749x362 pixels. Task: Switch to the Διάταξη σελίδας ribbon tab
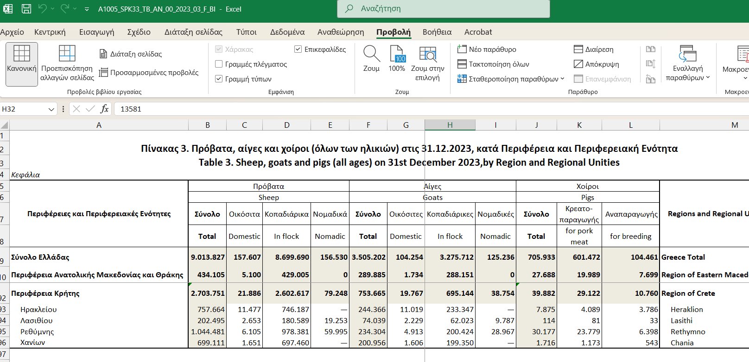tap(193, 32)
